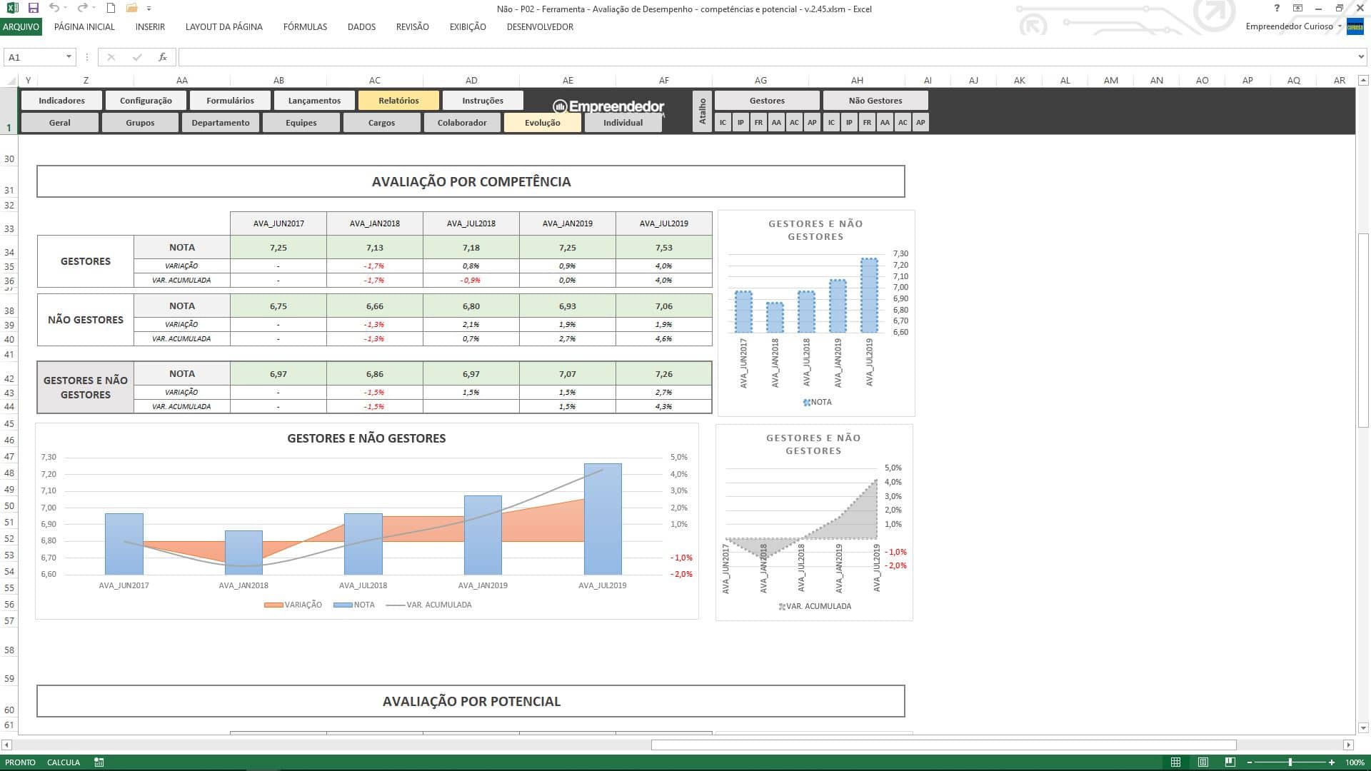The width and height of the screenshot is (1371, 771).
Task: Open the Geral report button
Action: [60, 123]
